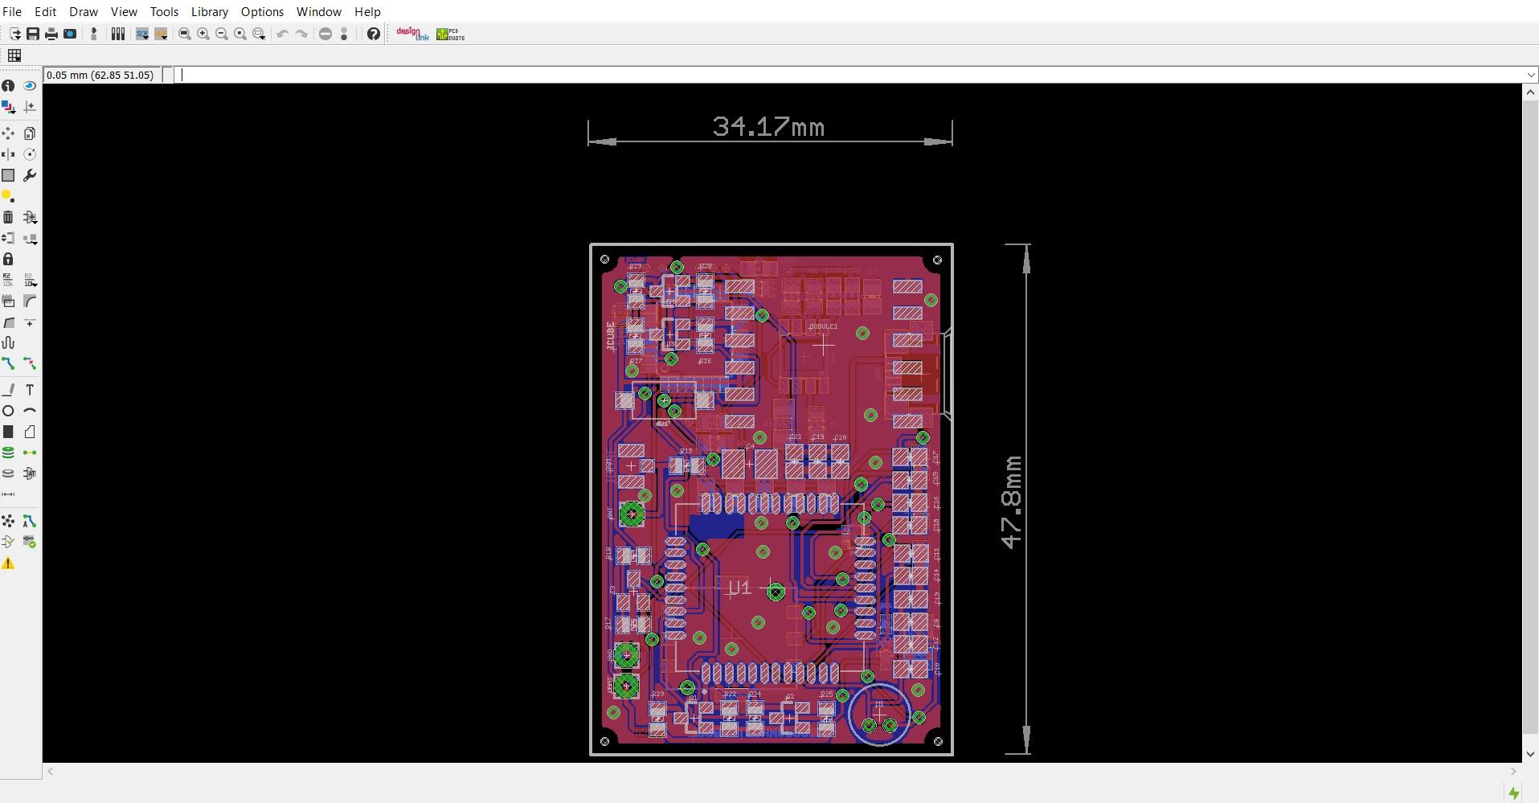Select the Mirror tool
This screenshot has width=1539, height=803.
pos(8,154)
